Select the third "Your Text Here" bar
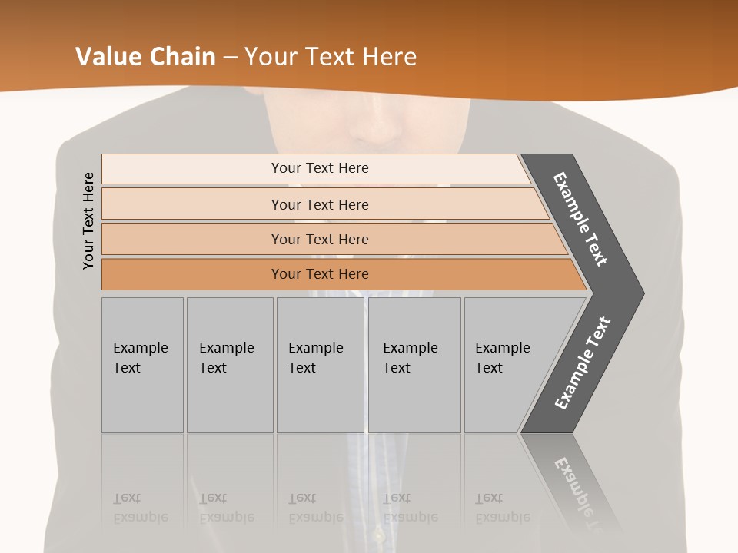Viewport: 738px width, 553px height. (319, 239)
